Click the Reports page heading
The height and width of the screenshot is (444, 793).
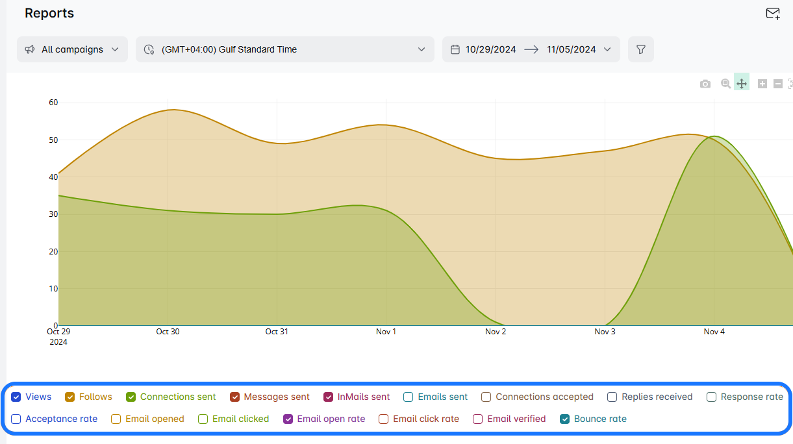[49, 14]
